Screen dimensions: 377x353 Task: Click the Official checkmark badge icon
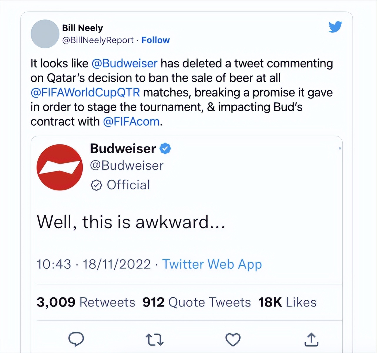[x=96, y=185]
